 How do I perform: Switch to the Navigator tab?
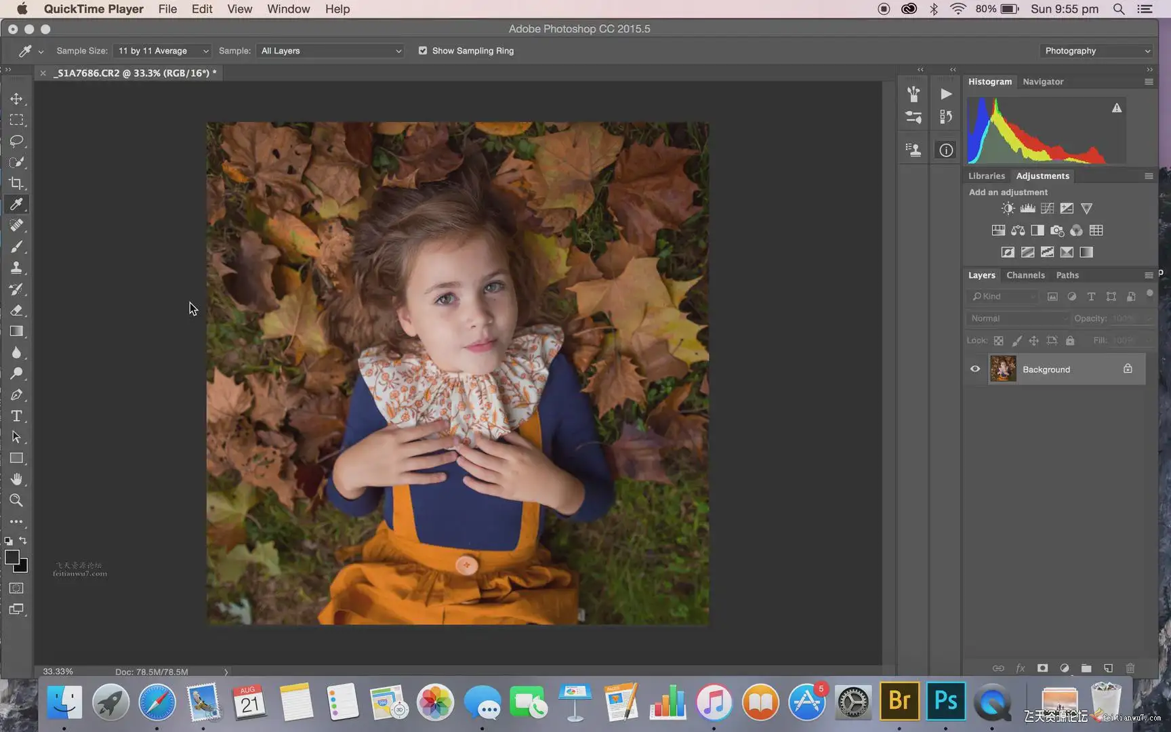tap(1043, 81)
